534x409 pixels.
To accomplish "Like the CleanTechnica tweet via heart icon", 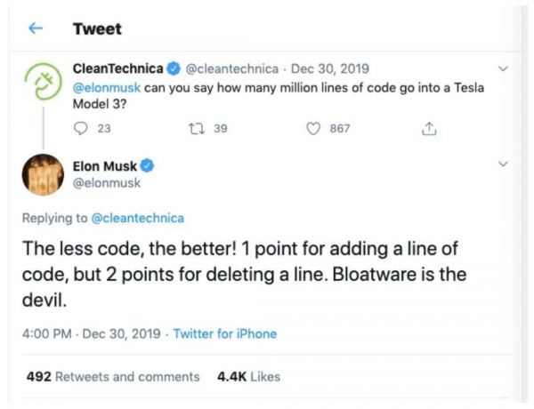I will pyautogui.click(x=313, y=129).
